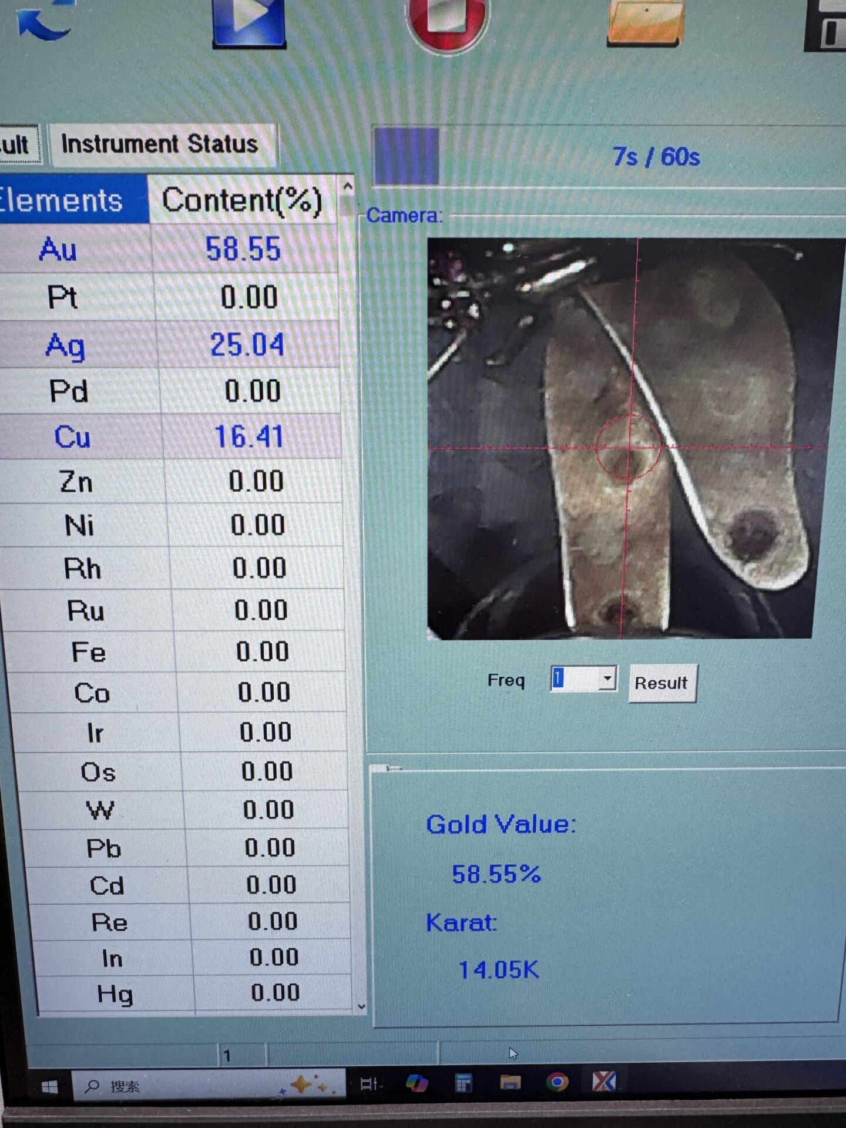The image size is (846, 1128).
Task: Select the Hg element row
Action: click(195, 993)
